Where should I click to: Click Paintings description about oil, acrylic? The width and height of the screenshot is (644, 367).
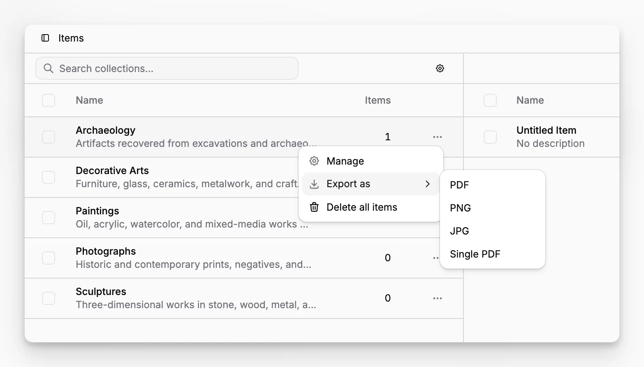pyautogui.click(x=192, y=224)
